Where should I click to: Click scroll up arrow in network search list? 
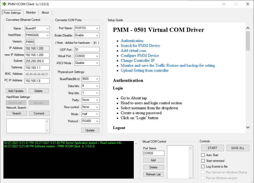[x=47, y=121]
